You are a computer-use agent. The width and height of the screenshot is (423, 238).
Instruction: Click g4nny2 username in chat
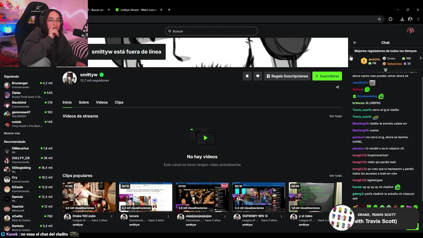pos(358,194)
